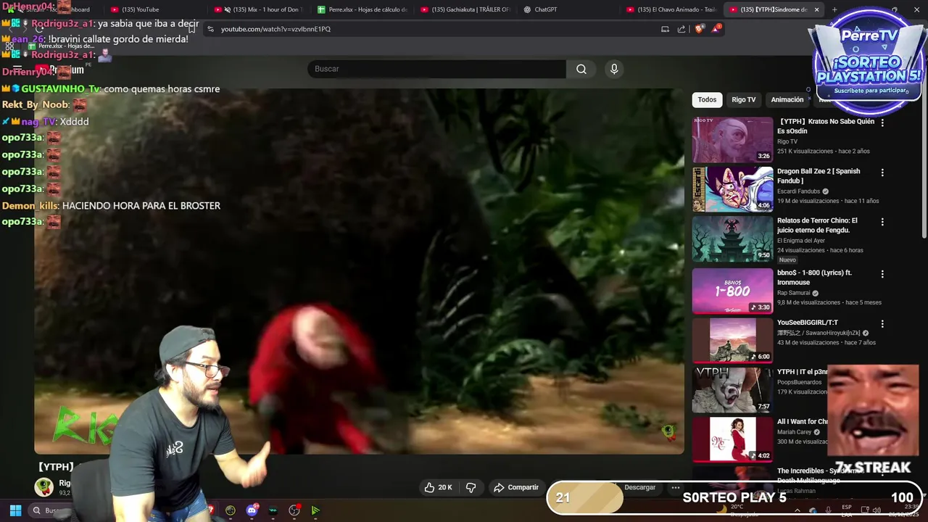Select the Animación filter chip

coord(787,99)
